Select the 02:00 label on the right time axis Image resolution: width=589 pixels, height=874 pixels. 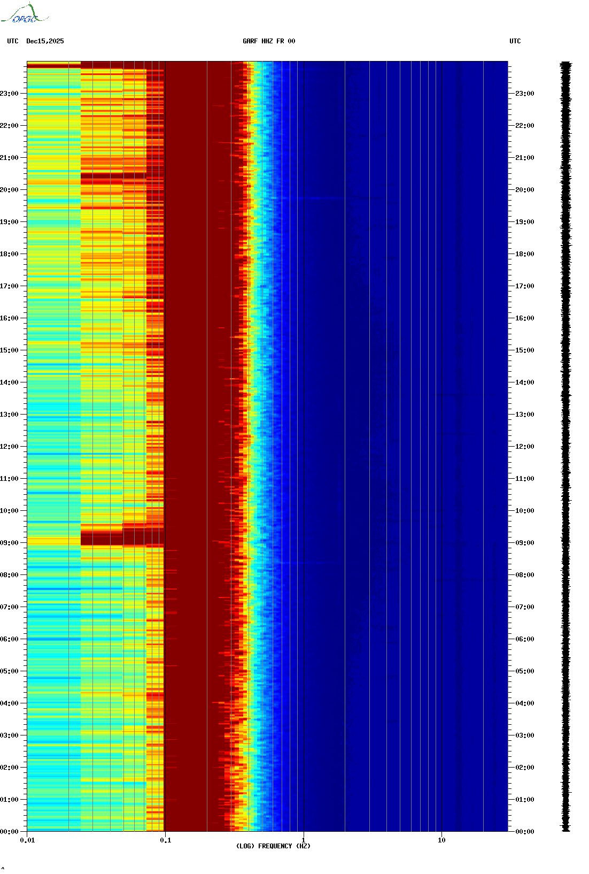click(525, 768)
